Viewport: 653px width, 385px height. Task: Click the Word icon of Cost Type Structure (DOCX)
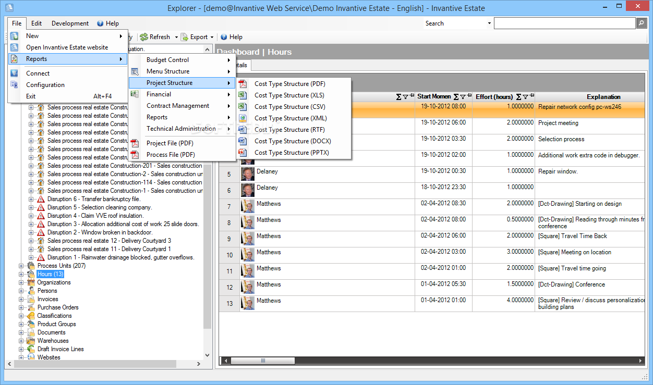click(x=242, y=141)
